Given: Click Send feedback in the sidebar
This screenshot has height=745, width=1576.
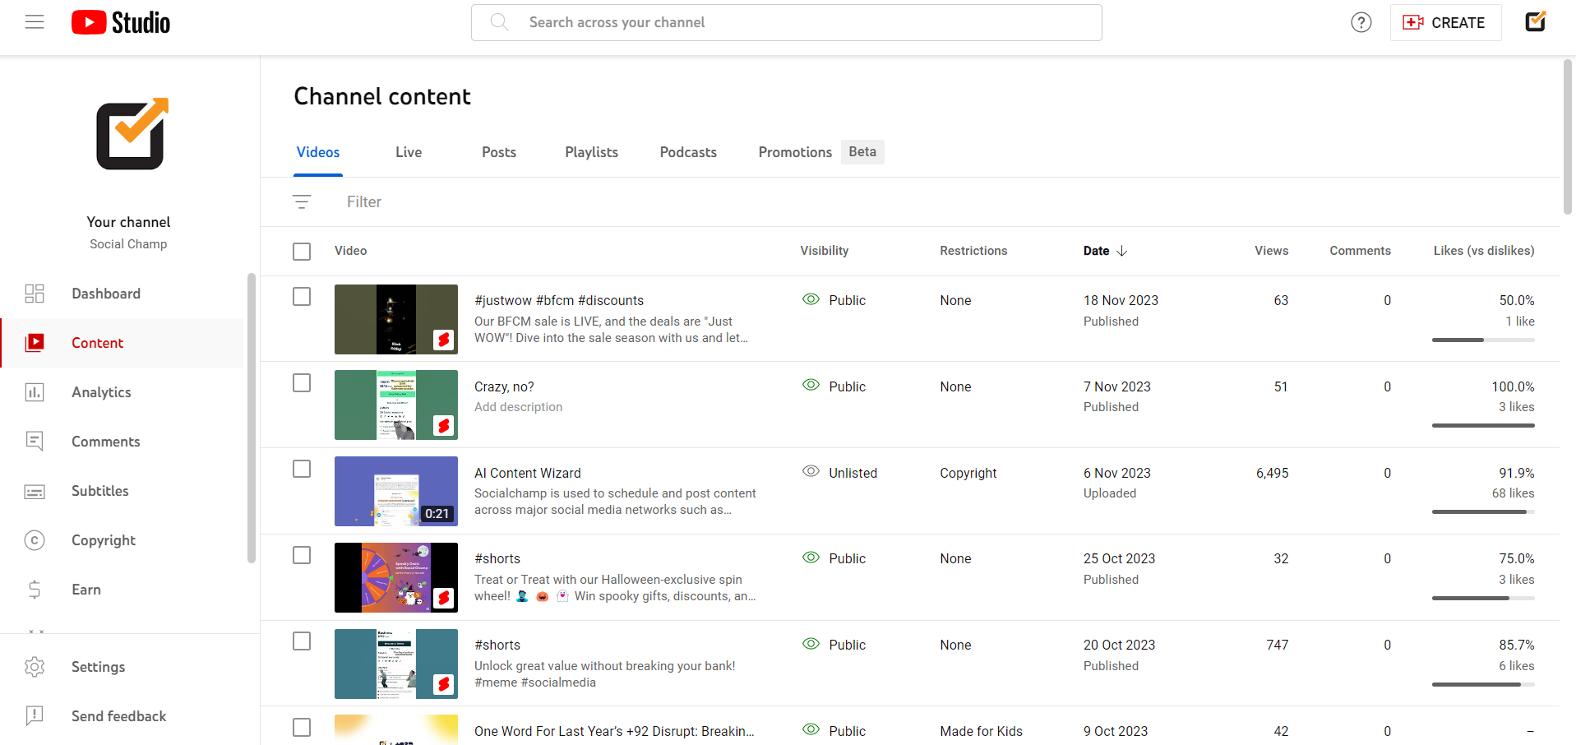Looking at the screenshot, I should (x=118, y=716).
